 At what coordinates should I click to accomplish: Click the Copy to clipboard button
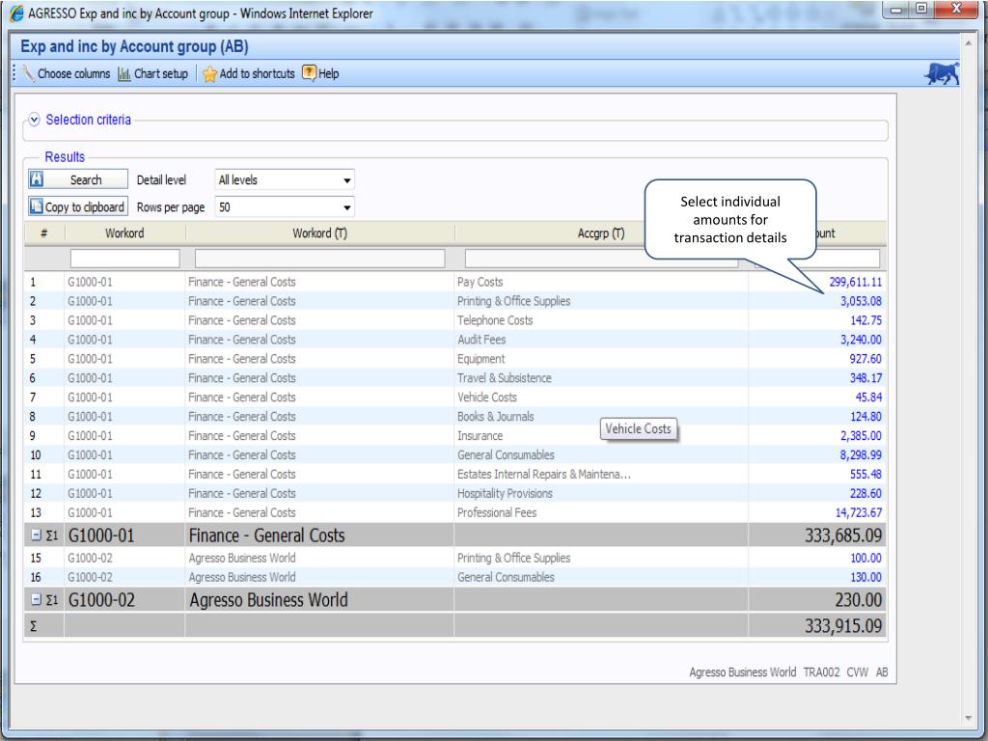78,206
